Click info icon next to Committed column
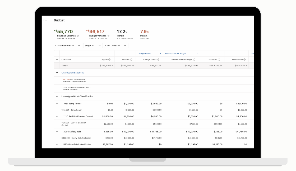 point(219,59)
